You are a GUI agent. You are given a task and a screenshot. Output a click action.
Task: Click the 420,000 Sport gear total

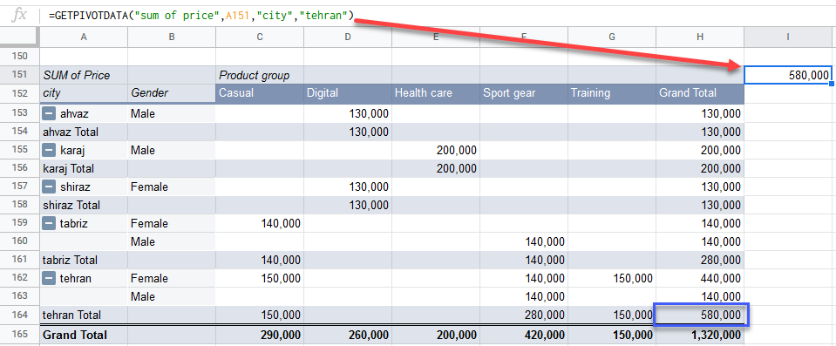[524, 335]
